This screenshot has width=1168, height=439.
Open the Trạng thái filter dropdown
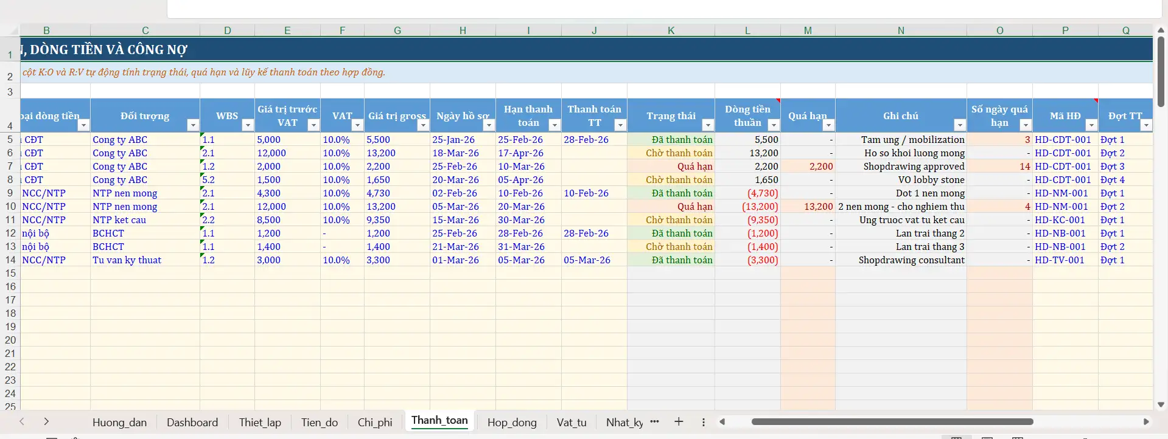coord(708,125)
